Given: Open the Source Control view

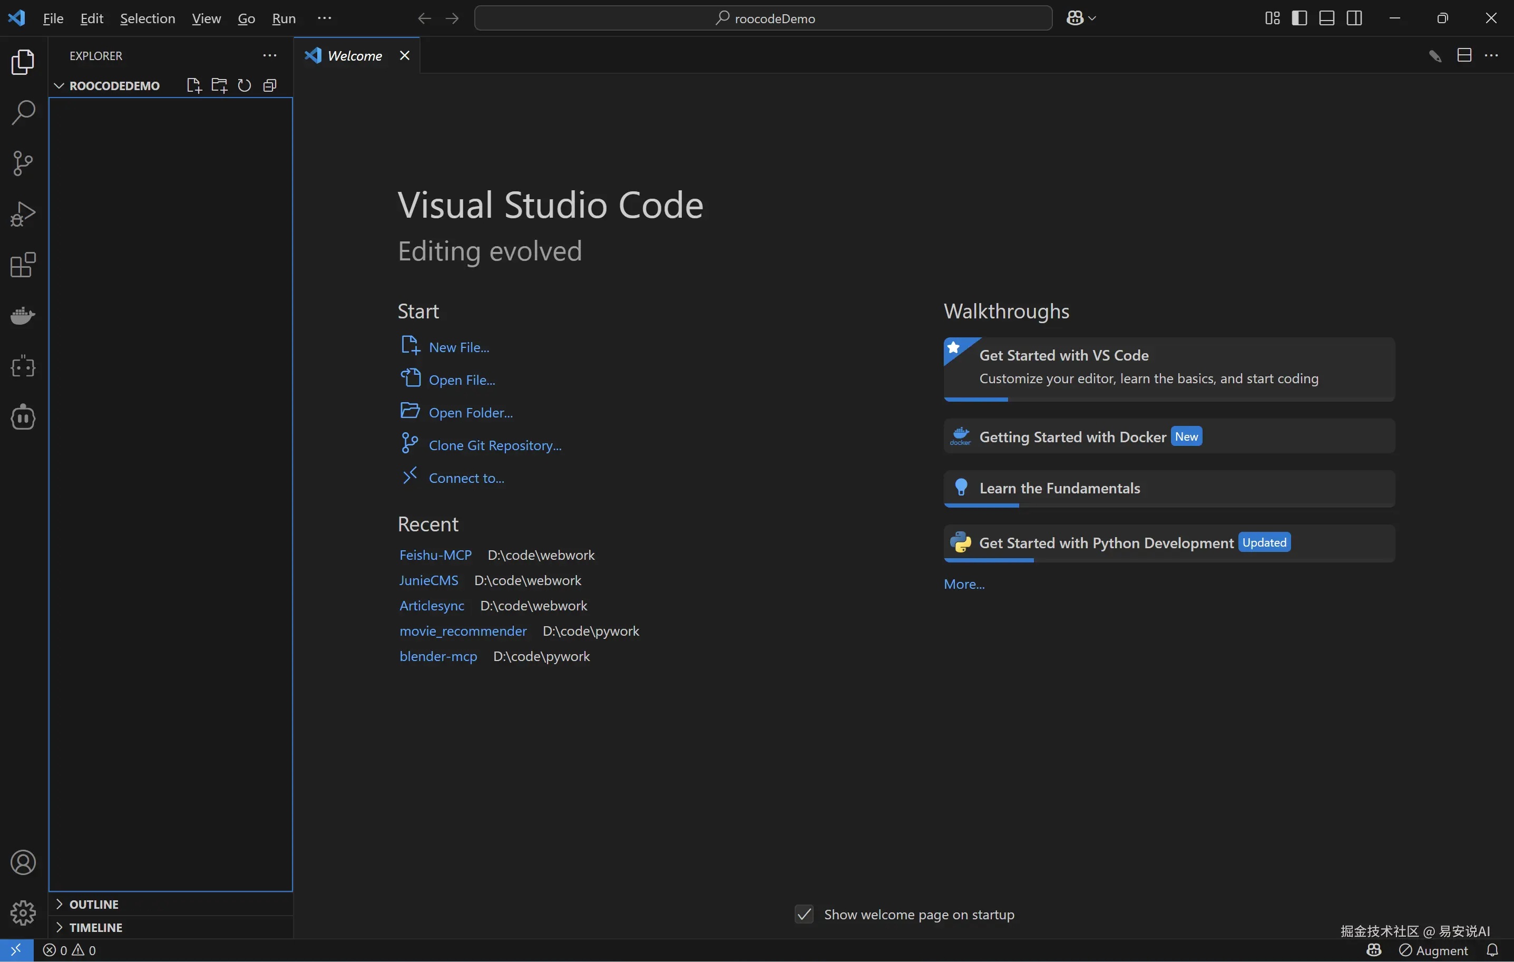Looking at the screenshot, I should [x=23, y=163].
